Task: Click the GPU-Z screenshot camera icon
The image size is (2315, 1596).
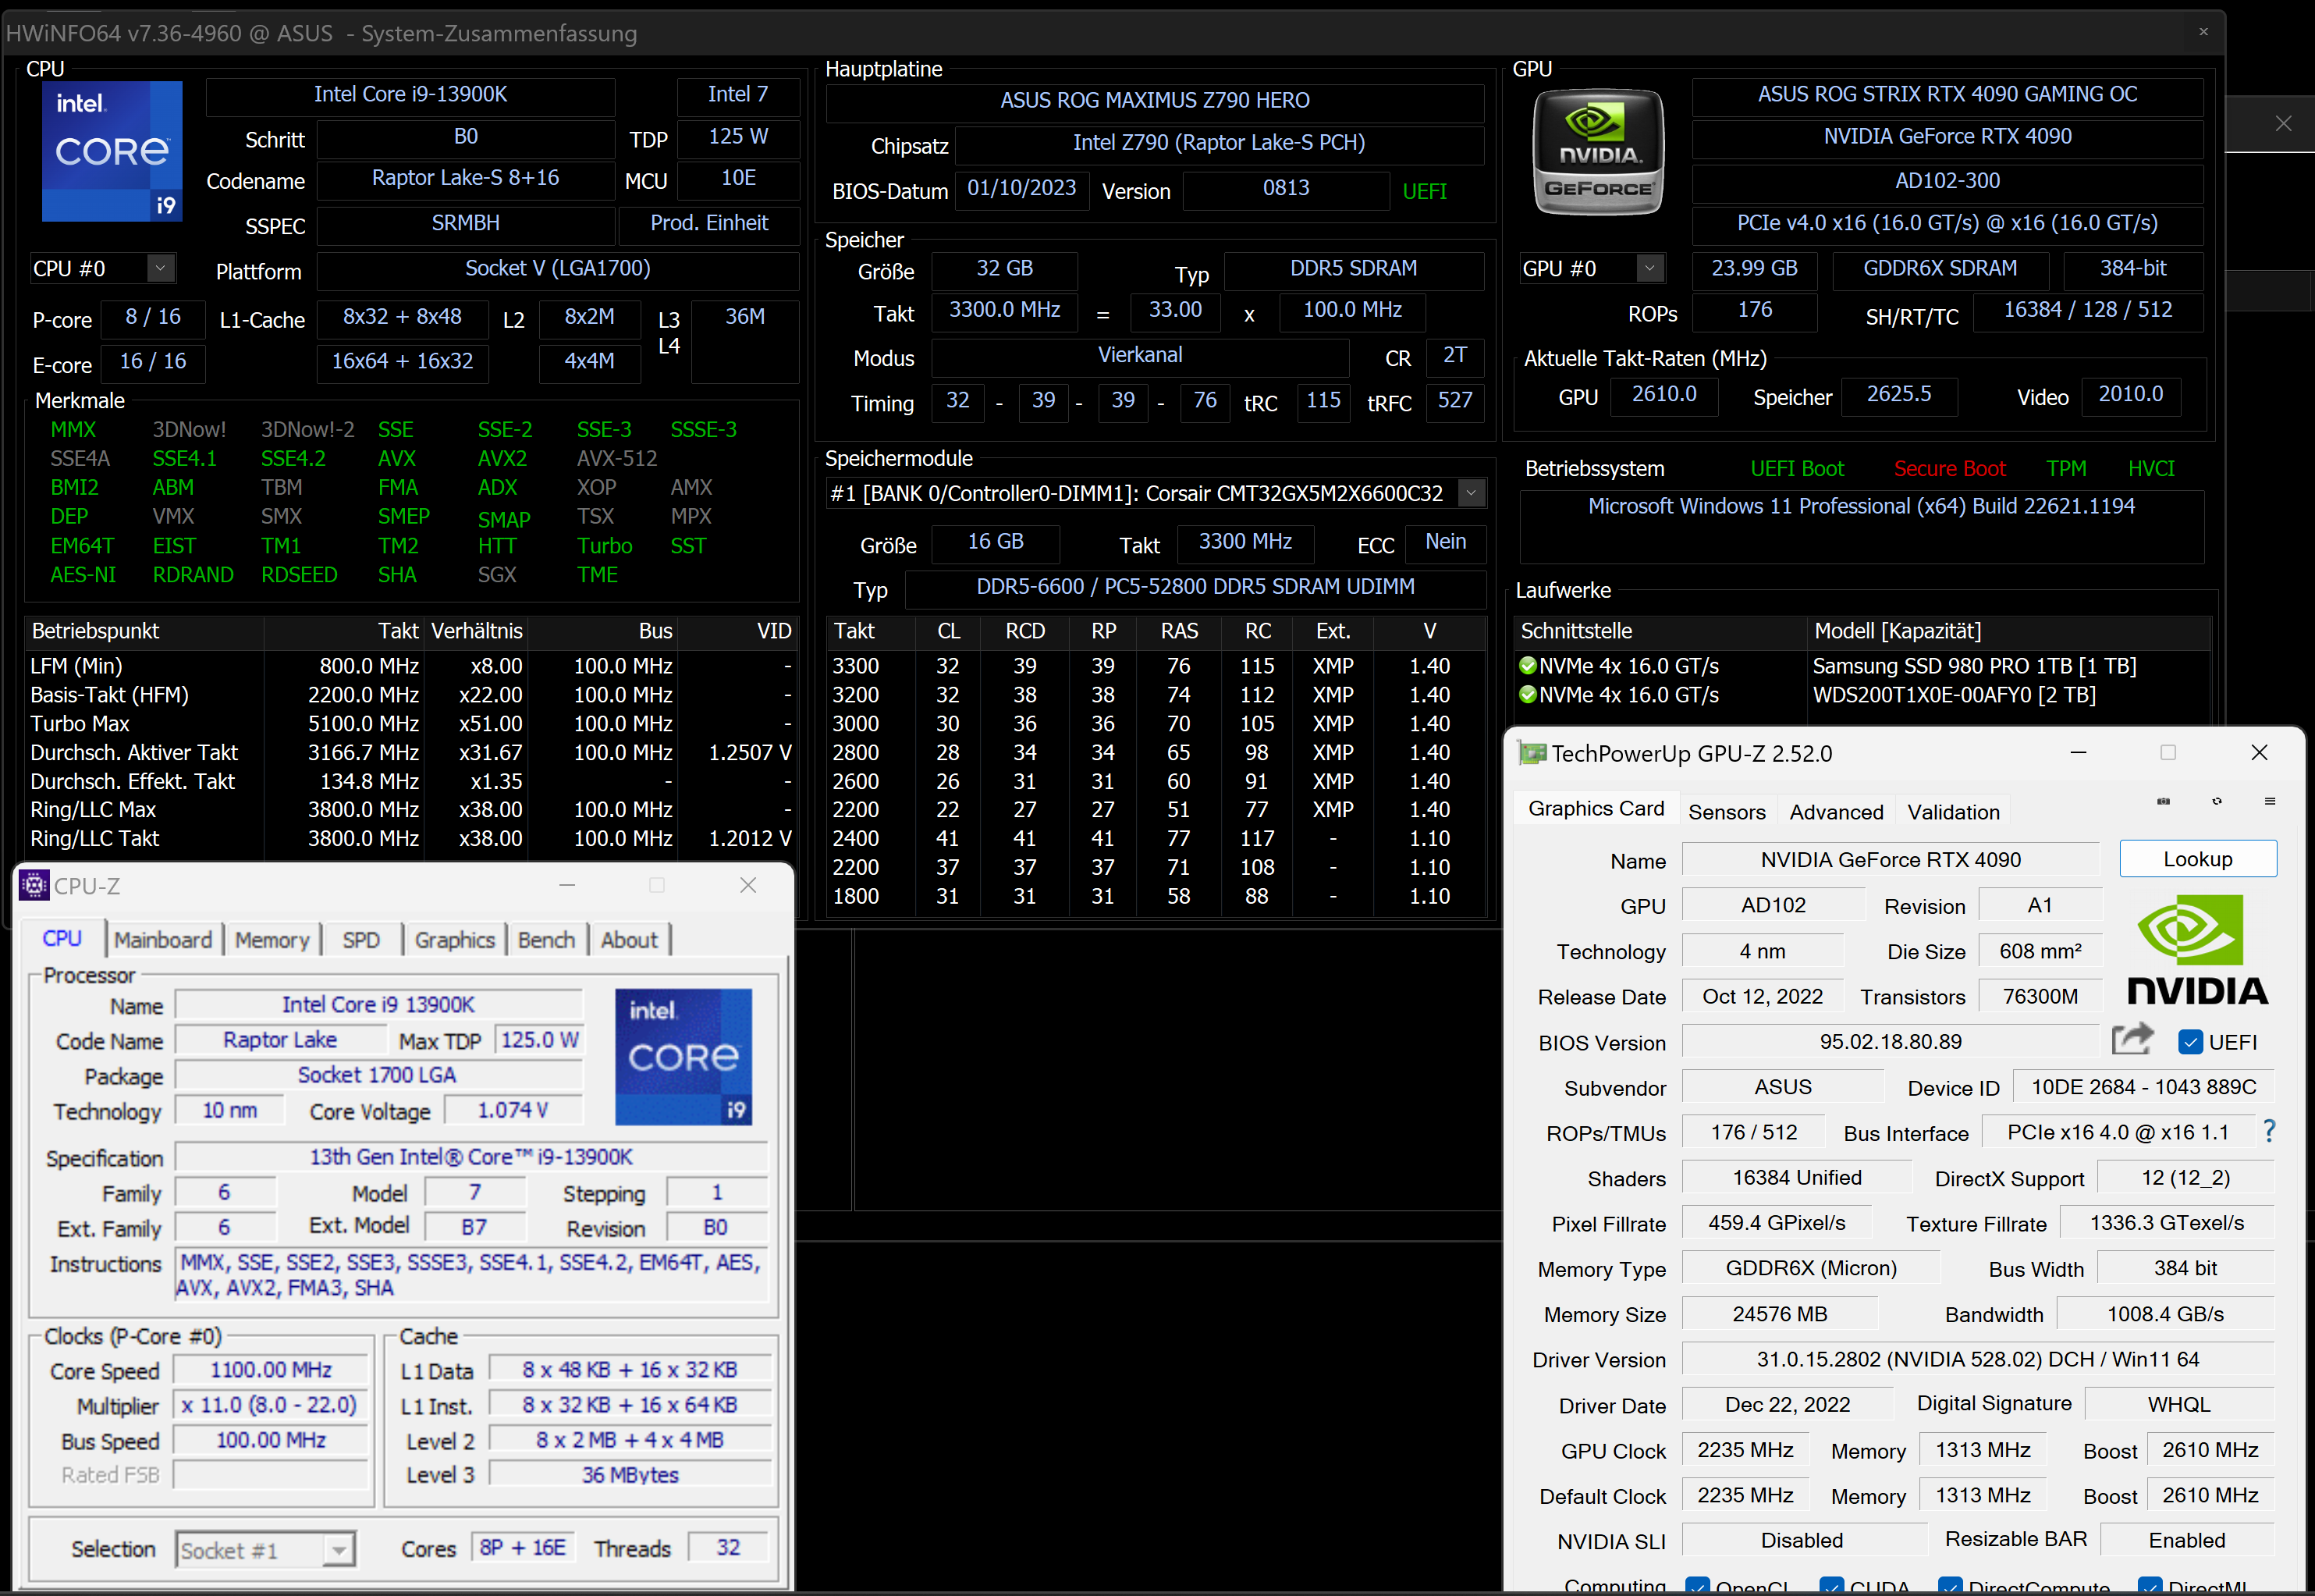Action: click(x=2163, y=801)
